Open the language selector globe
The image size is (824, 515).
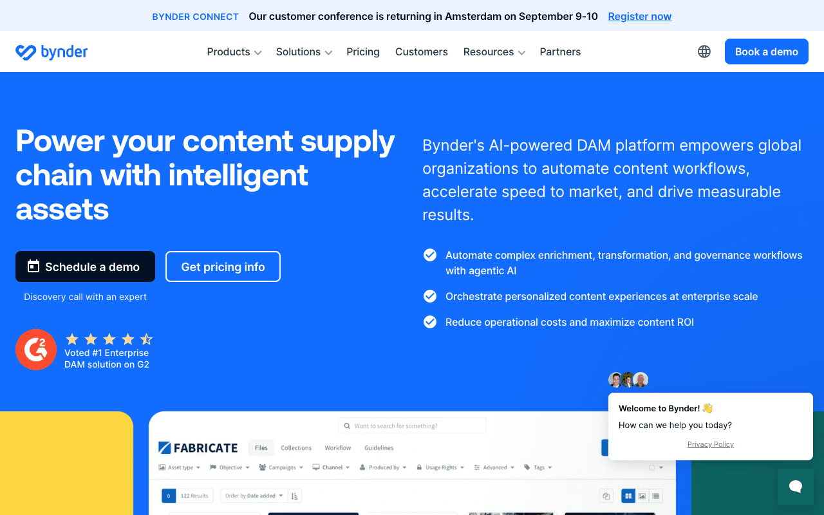click(x=704, y=51)
